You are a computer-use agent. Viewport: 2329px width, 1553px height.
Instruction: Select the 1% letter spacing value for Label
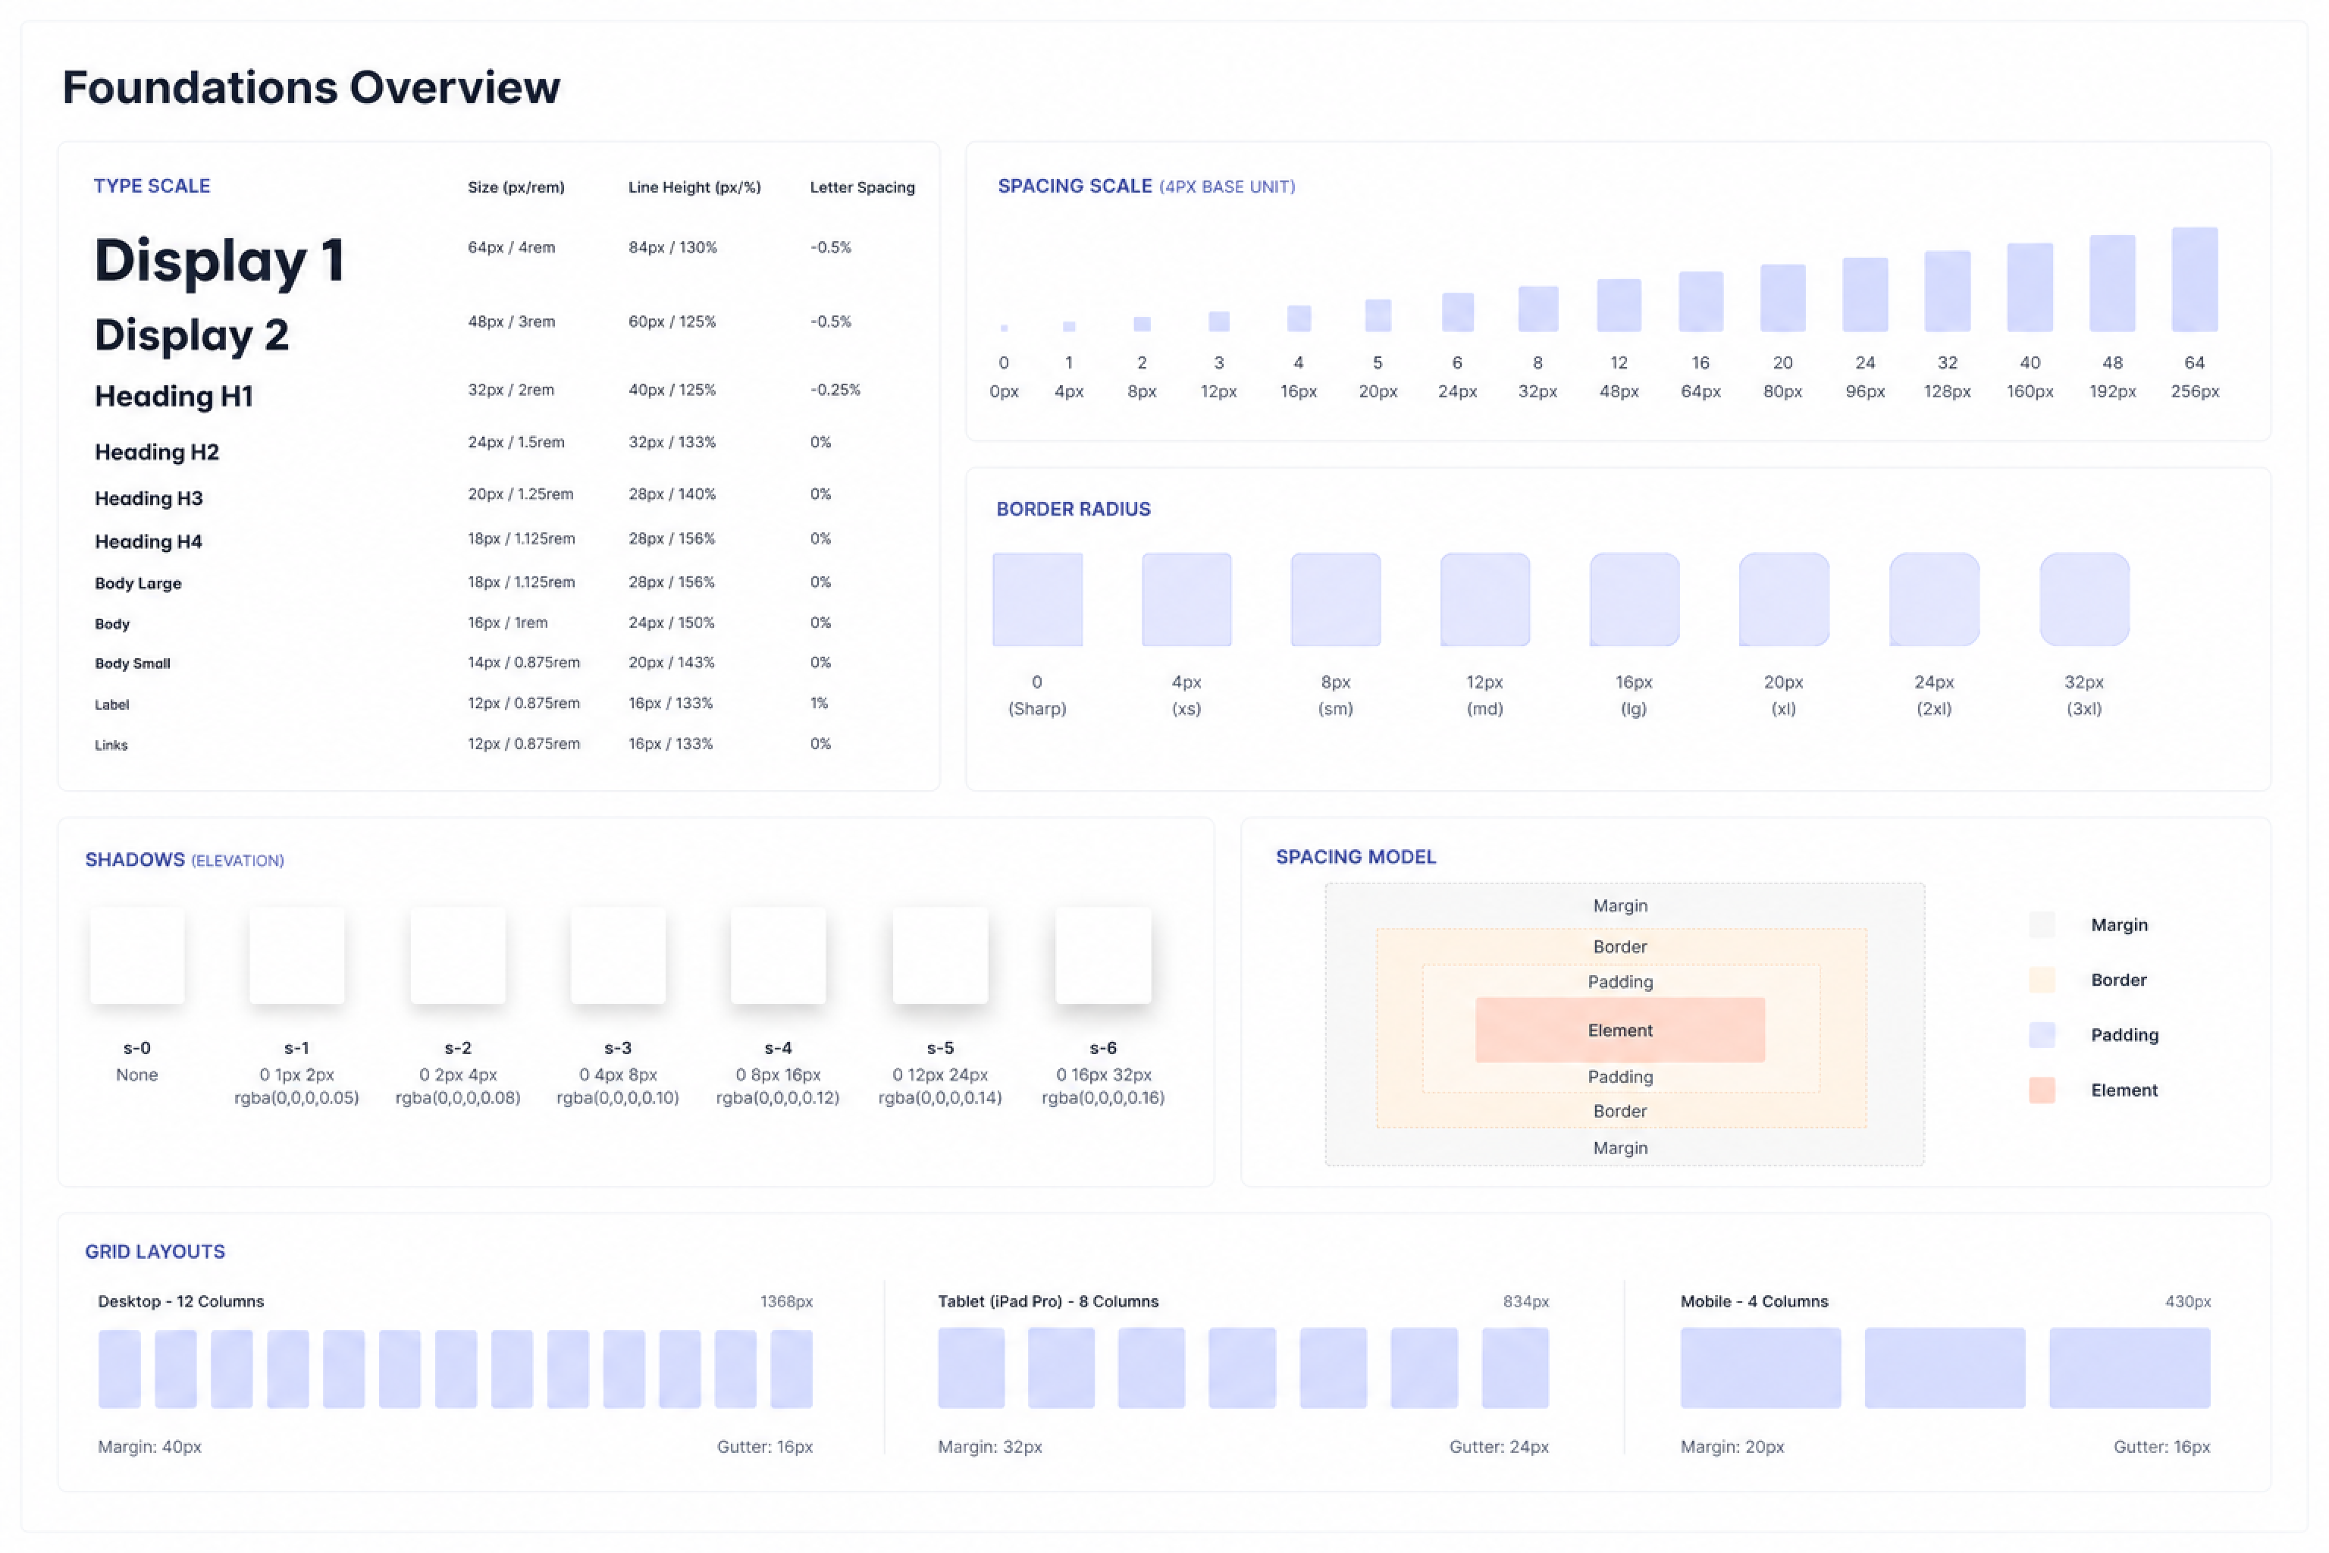pyautogui.click(x=819, y=703)
